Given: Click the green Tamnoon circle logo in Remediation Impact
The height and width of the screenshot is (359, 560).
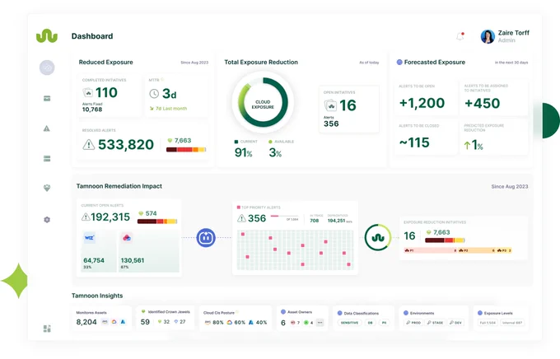Looking at the screenshot, I should point(378,237).
